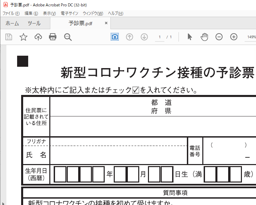
Task: Close the 予診票.pdf document tab
Action: [106, 23]
